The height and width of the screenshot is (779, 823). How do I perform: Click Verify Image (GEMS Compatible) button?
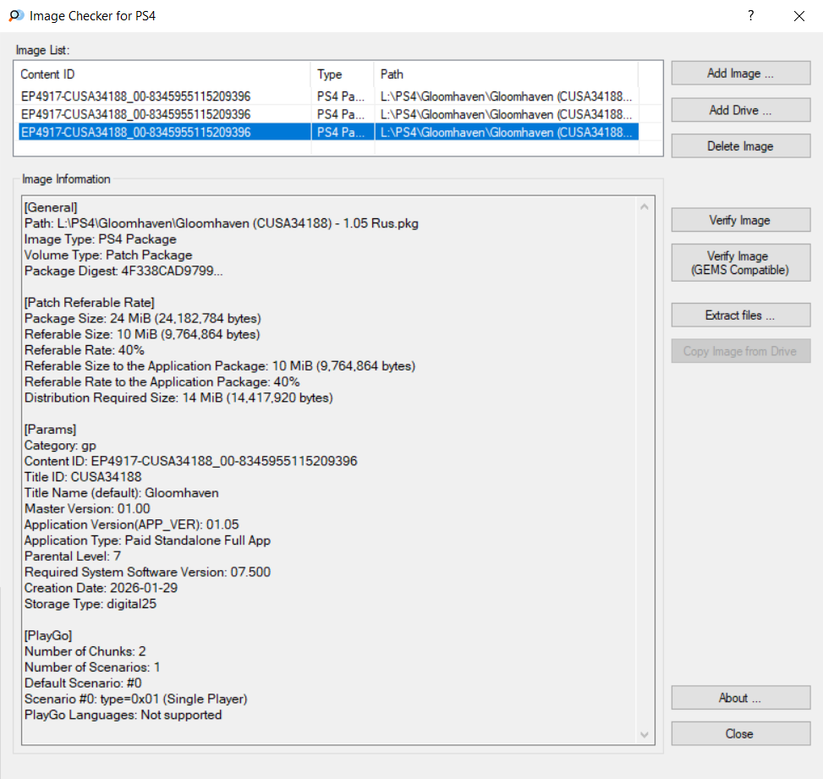click(740, 263)
